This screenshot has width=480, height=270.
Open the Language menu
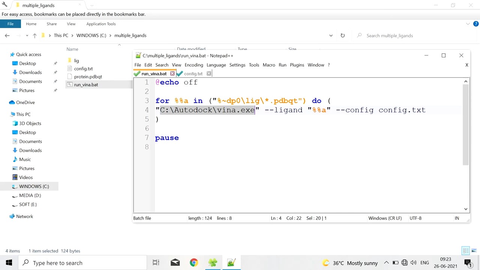point(216,65)
